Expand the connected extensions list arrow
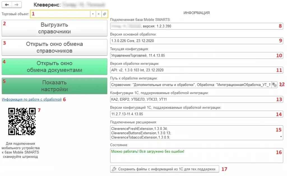 [281, 137]
